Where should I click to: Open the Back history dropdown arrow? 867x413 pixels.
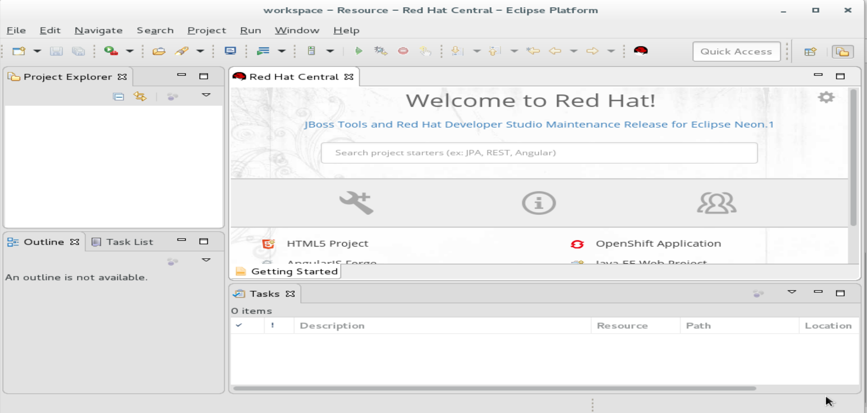coord(574,51)
